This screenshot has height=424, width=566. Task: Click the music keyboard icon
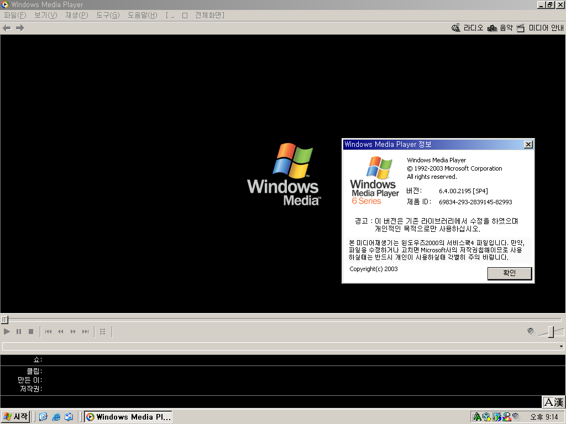[492, 28]
